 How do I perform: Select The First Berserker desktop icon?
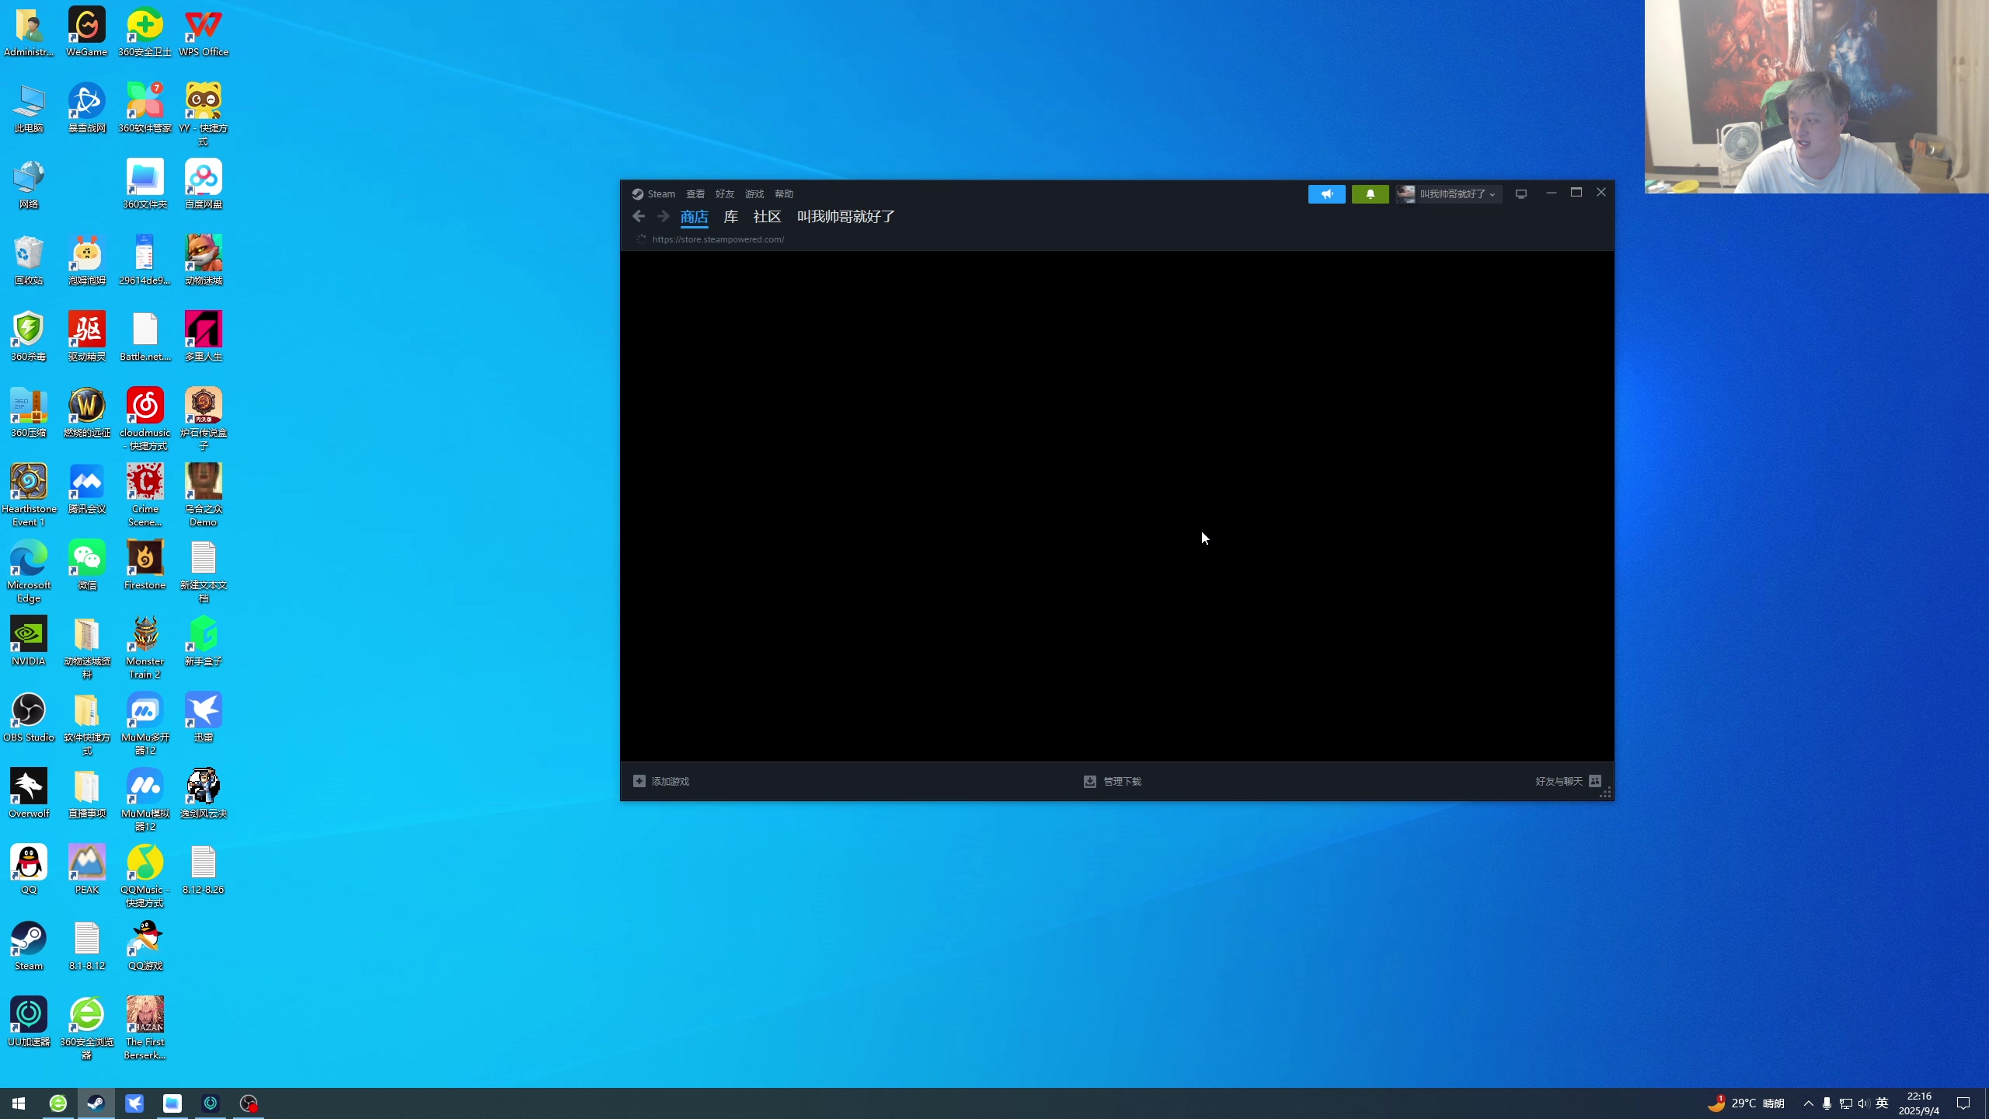[145, 1028]
